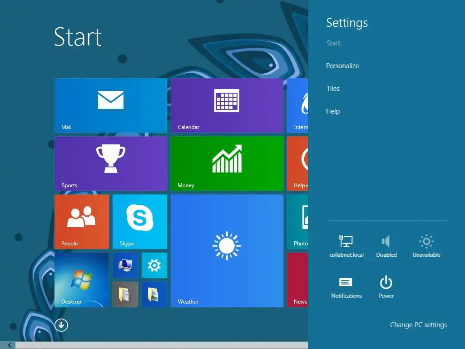Click the scrollbar left arrow
This screenshot has height=349, width=465.
tap(10, 345)
